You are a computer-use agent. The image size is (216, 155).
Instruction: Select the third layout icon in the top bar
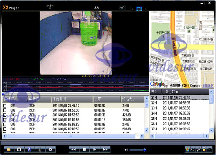tap(145, 9)
